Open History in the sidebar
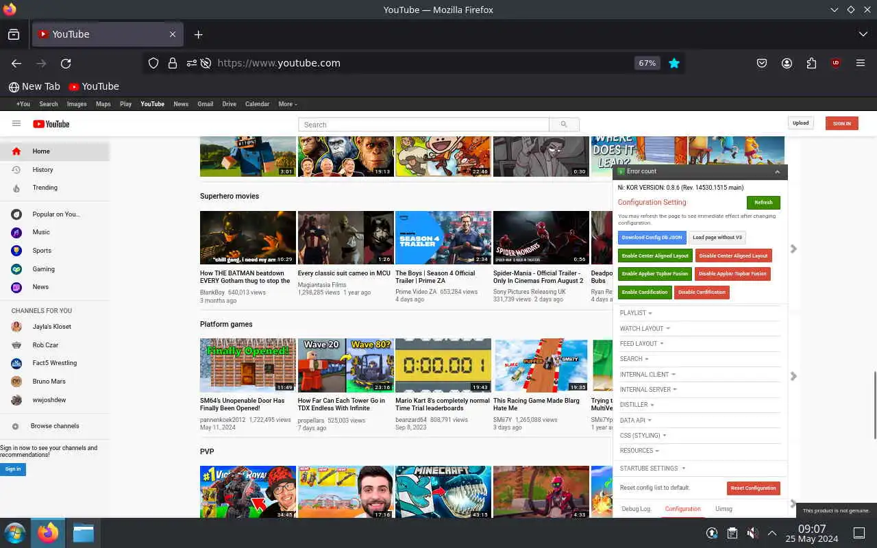This screenshot has width=877, height=548. [42, 169]
